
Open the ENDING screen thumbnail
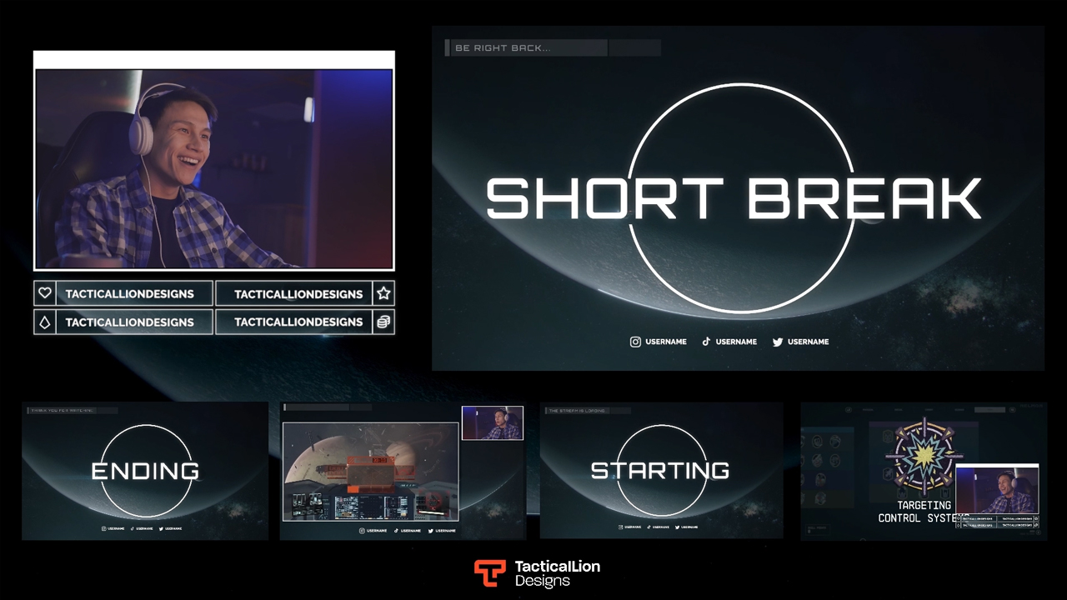pos(145,471)
